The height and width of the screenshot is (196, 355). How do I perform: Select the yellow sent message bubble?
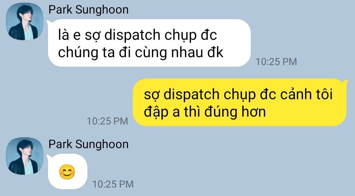(x=240, y=102)
